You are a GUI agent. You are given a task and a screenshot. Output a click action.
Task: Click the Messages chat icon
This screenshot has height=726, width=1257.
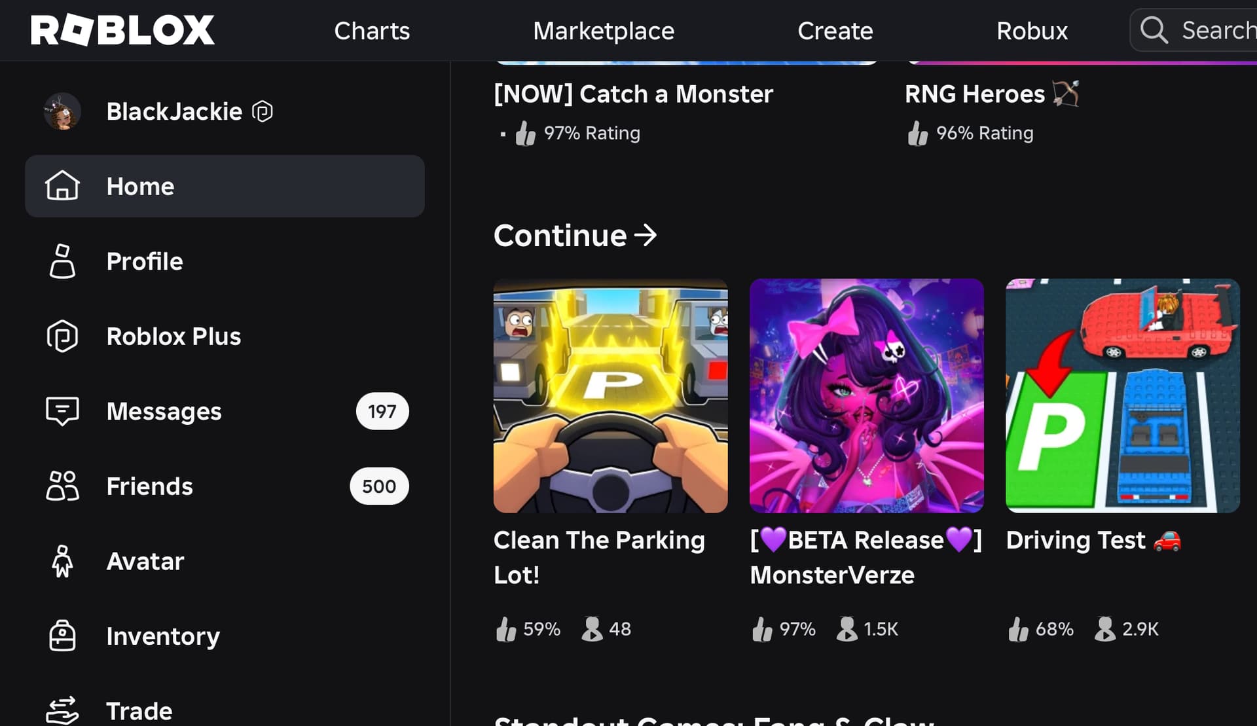pos(62,411)
